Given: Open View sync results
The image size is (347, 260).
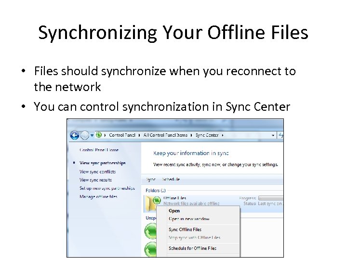Looking at the screenshot, I should (x=95, y=180).
